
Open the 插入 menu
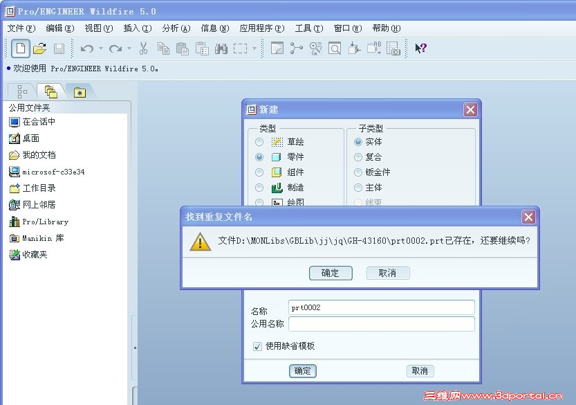point(138,28)
